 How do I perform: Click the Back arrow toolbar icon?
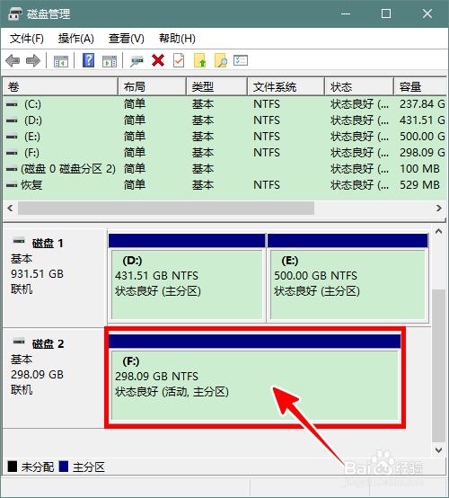tap(13, 60)
